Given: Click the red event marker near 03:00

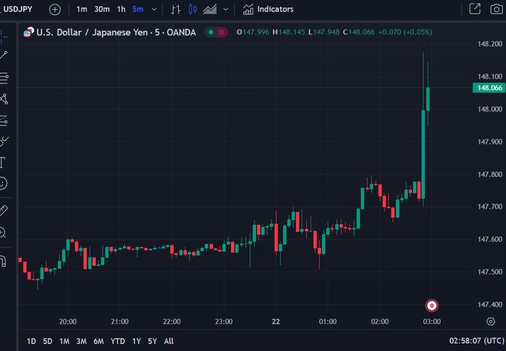Looking at the screenshot, I should 432,306.
